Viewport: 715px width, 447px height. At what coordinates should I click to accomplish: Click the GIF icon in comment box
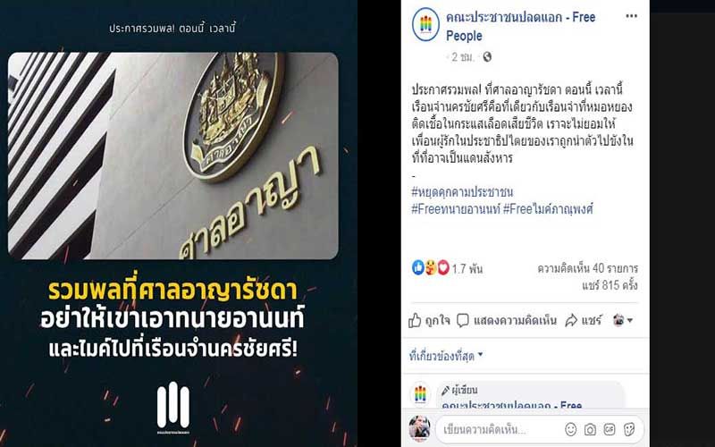pyautogui.click(x=610, y=429)
